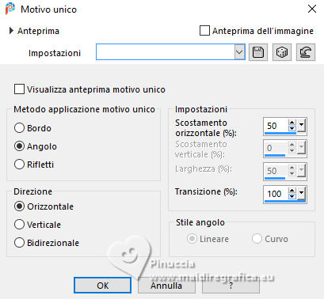Increase Scostamento orizzontale with up arrow
The image size is (324, 299).
pyautogui.click(x=292, y=123)
